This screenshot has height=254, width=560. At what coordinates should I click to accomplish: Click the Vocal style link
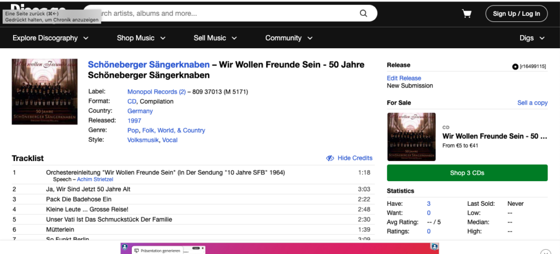coord(170,140)
